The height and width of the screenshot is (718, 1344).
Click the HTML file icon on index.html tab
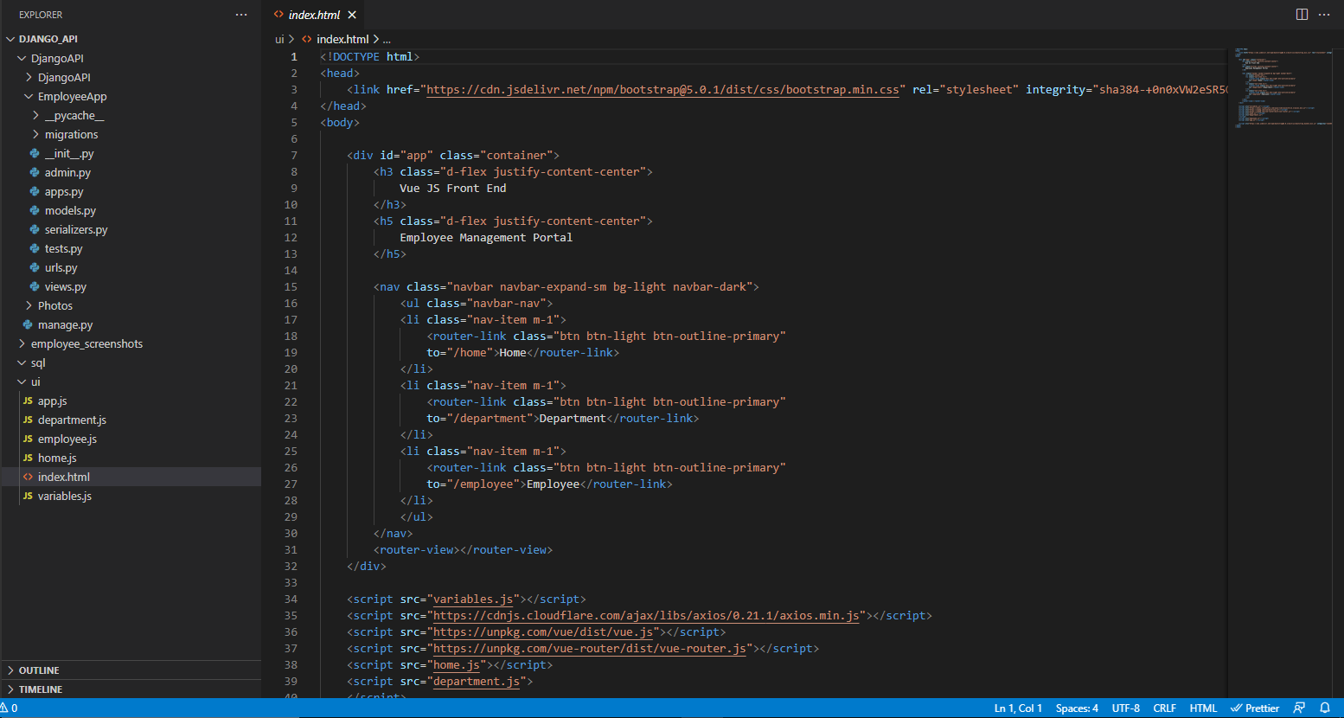click(278, 15)
